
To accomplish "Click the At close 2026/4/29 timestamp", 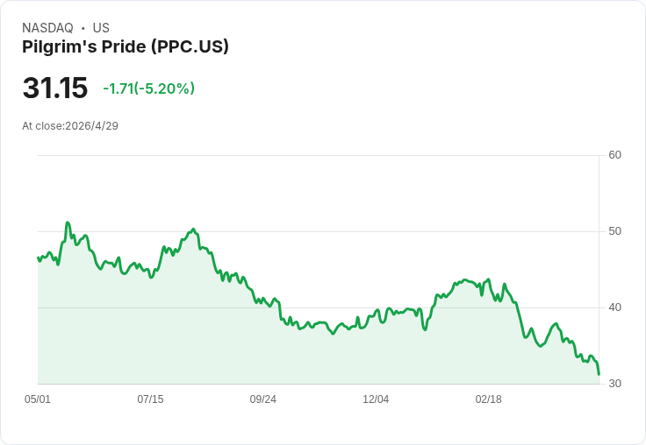I will 70,126.
